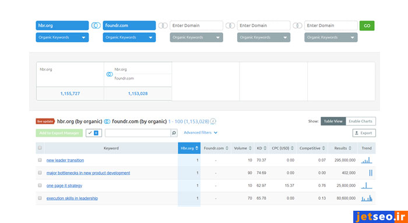The height and width of the screenshot is (223, 408).
Task: Open execution skills in leadership link
Action: coord(72,198)
